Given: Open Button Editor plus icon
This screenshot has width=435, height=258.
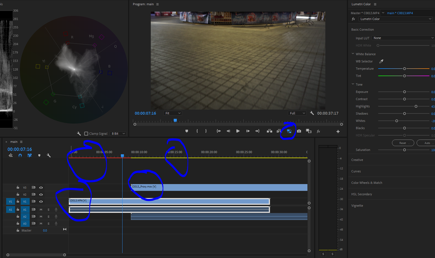Looking at the screenshot, I should pyautogui.click(x=338, y=131).
